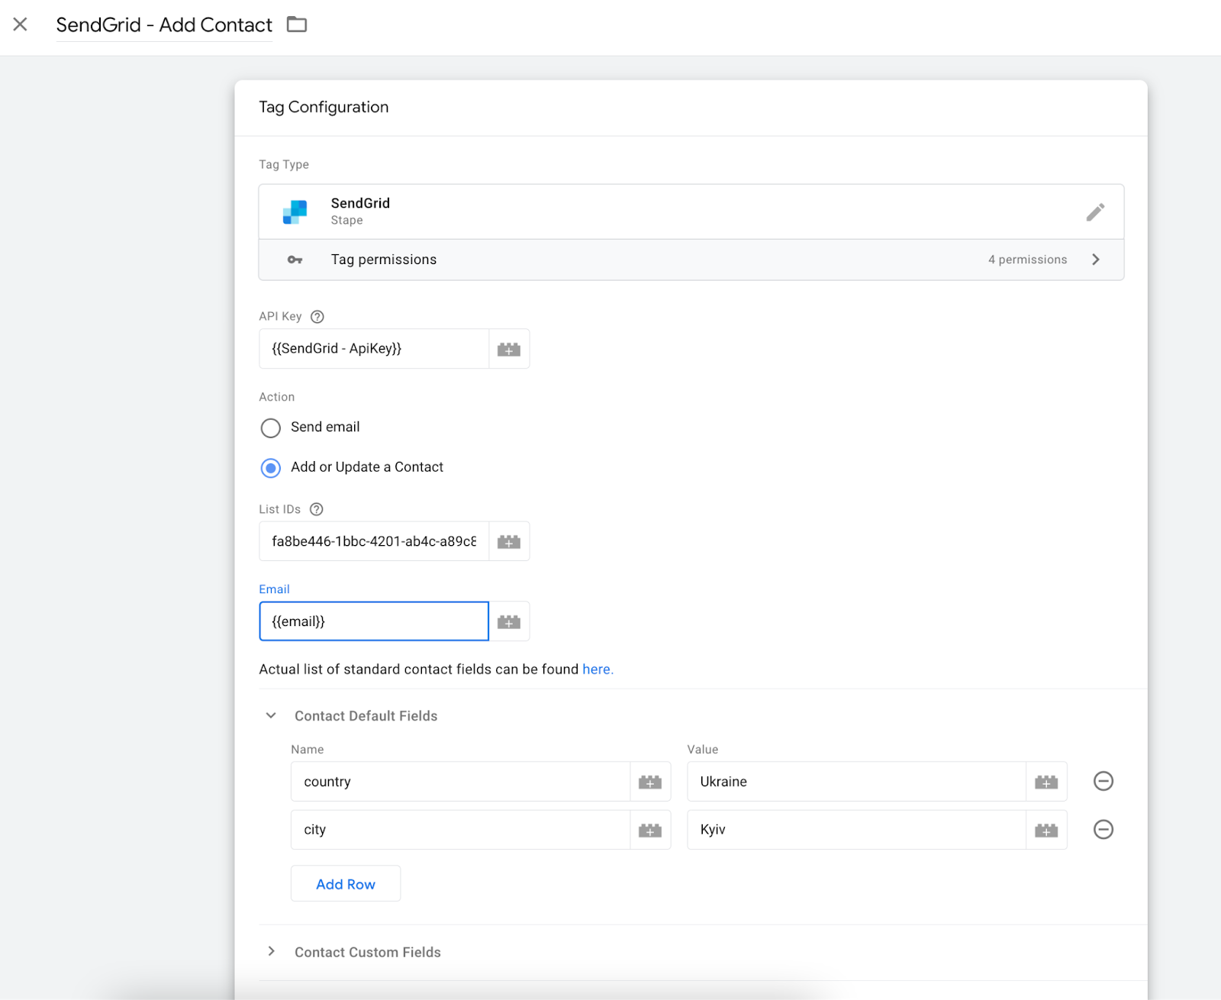Open the folder icon next to tag name
Image resolution: width=1221 pixels, height=1000 pixels.
[297, 24]
